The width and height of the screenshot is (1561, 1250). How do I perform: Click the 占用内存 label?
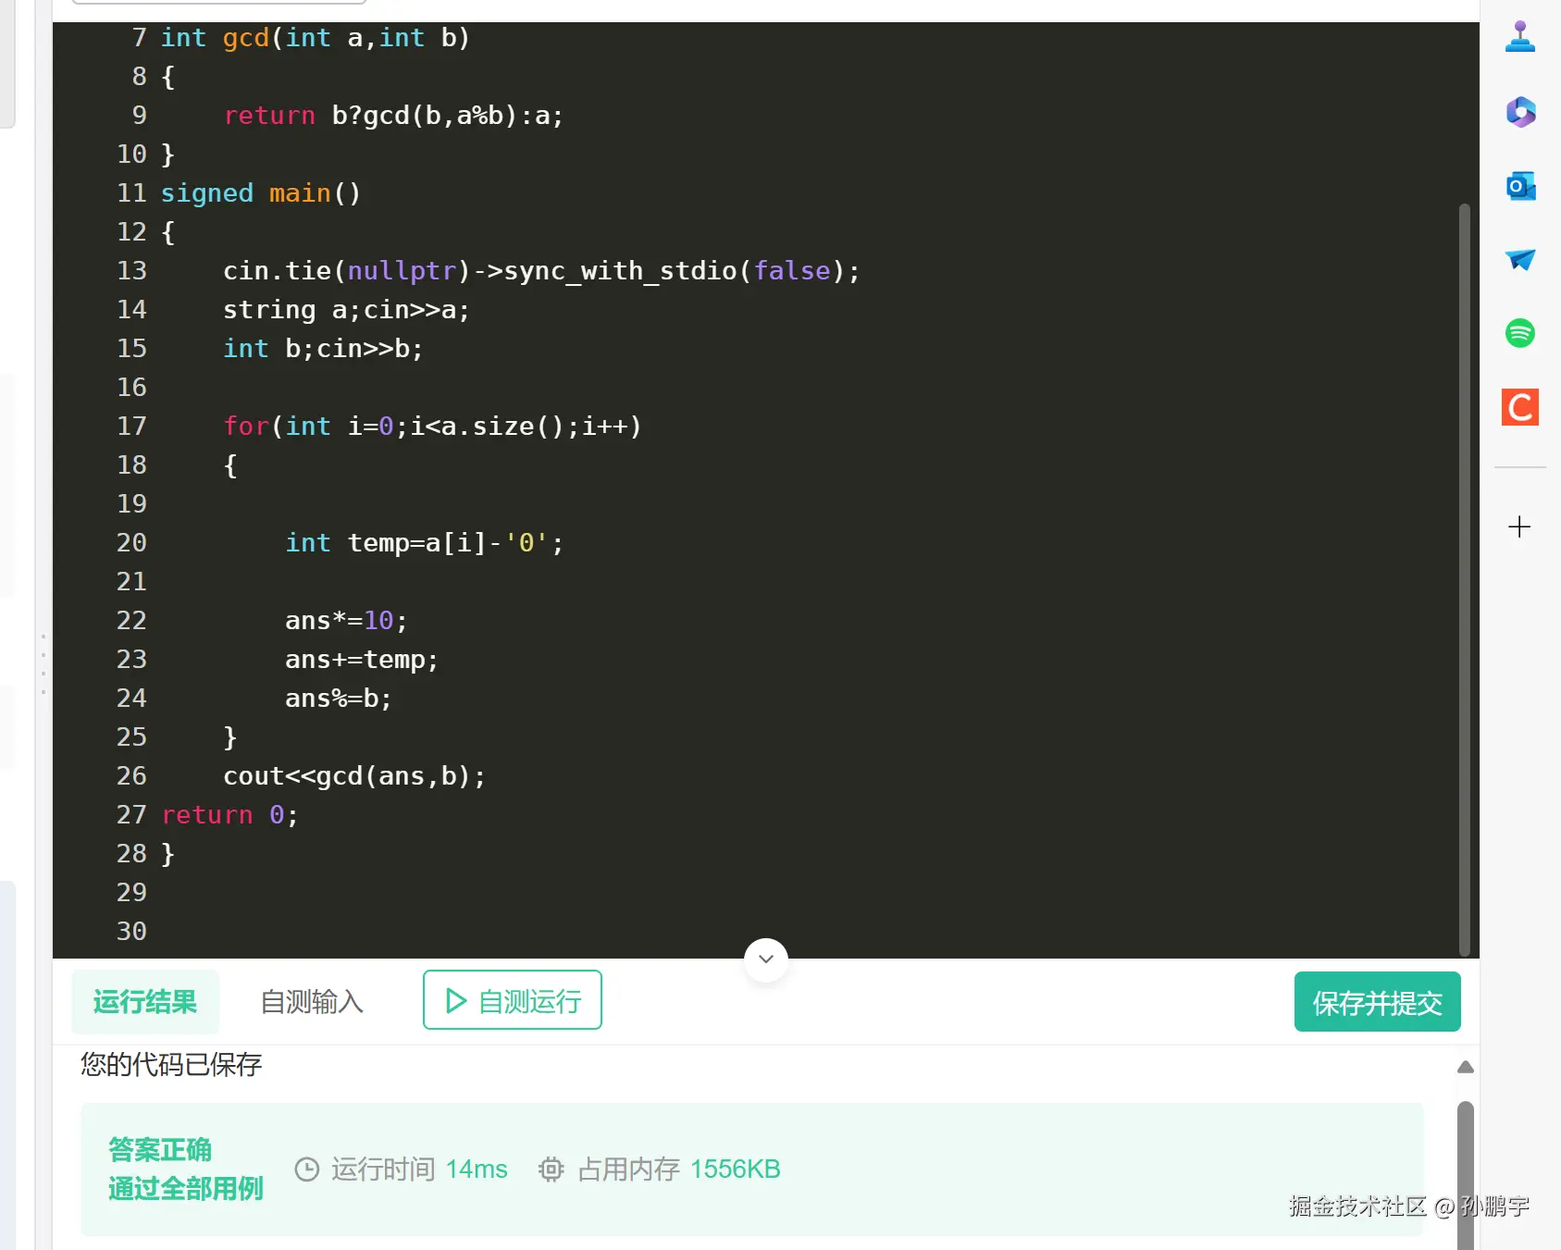[x=629, y=1170]
